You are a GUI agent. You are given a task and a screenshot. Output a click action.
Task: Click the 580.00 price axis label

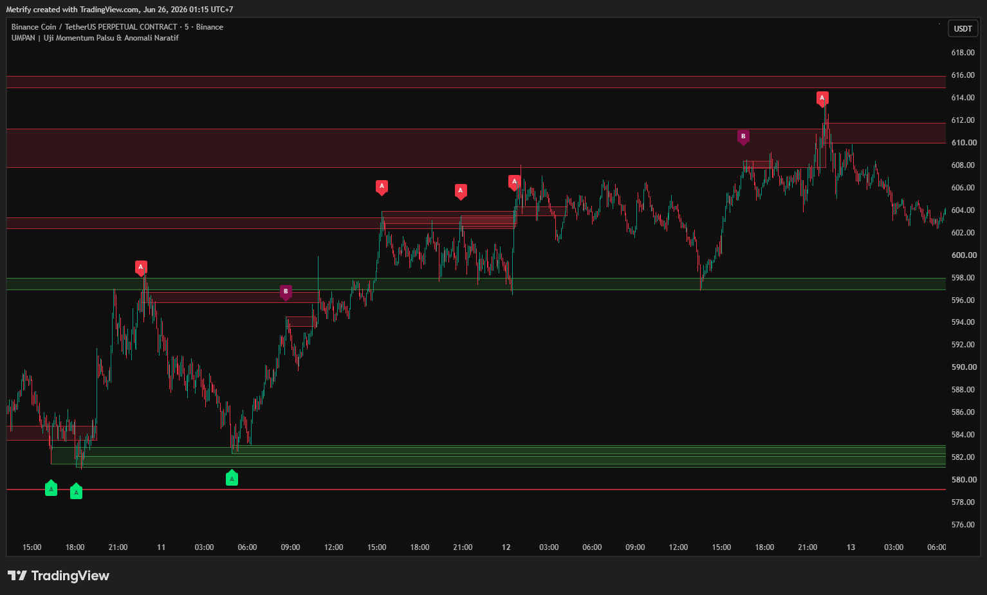click(963, 480)
